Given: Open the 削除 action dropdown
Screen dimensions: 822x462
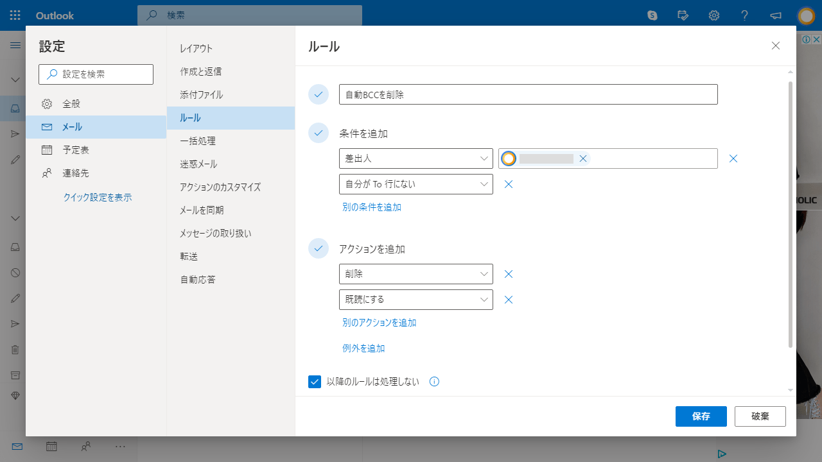Looking at the screenshot, I should click(x=415, y=274).
